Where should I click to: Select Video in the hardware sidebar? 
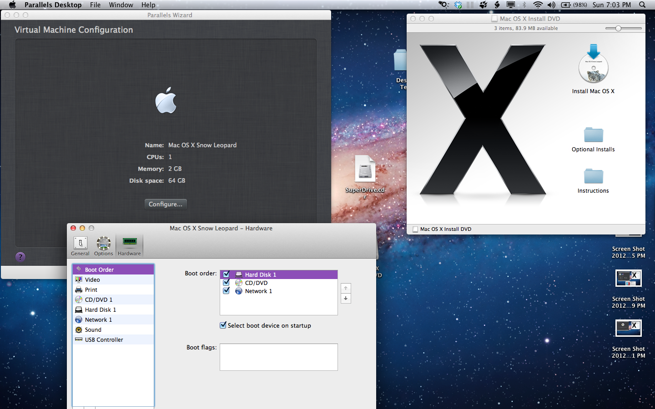tap(113, 279)
